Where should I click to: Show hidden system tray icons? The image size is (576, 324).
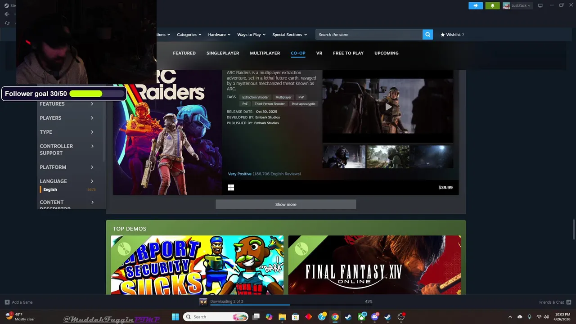510,317
